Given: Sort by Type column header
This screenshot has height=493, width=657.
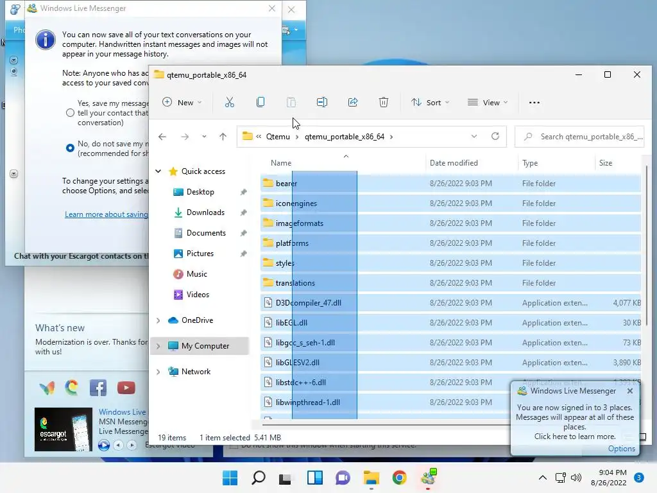Looking at the screenshot, I should coord(529,163).
